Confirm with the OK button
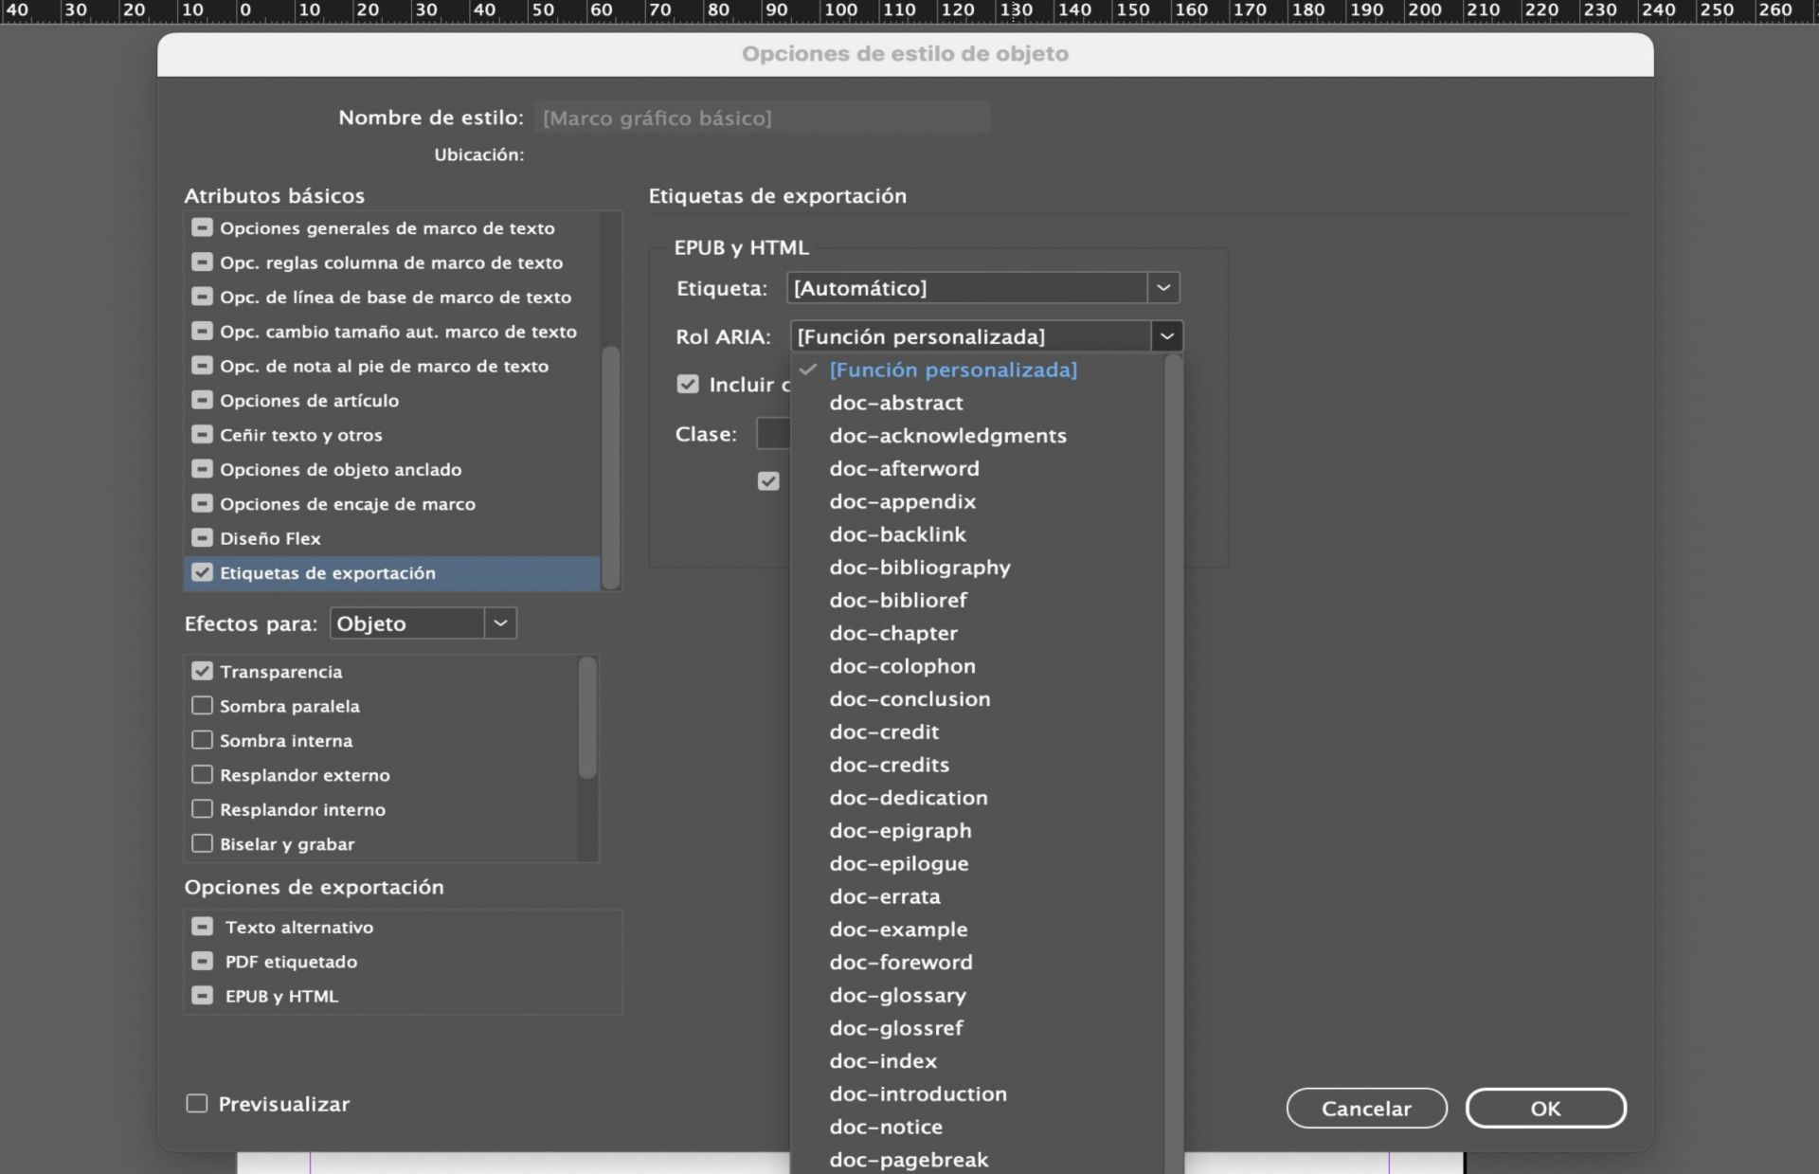This screenshot has width=1819, height=1174. (1545, 1109)
